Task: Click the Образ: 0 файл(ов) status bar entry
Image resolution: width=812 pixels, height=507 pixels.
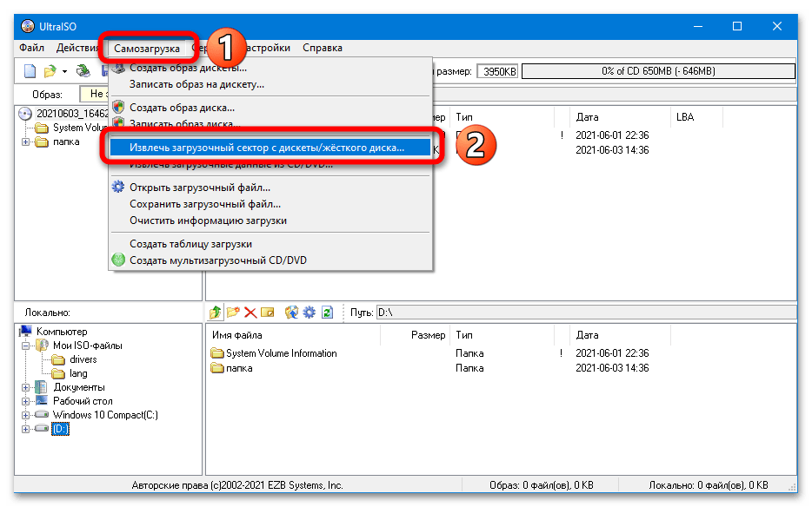Action: tap(541, 484)
